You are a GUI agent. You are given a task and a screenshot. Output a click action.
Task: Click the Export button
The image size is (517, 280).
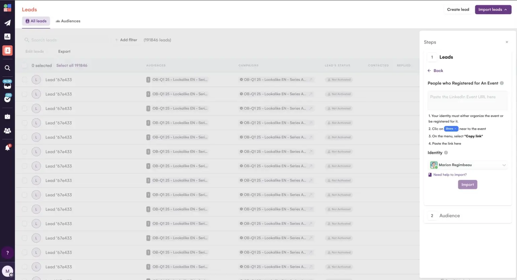pyautogui.click(x=64, y=51)
